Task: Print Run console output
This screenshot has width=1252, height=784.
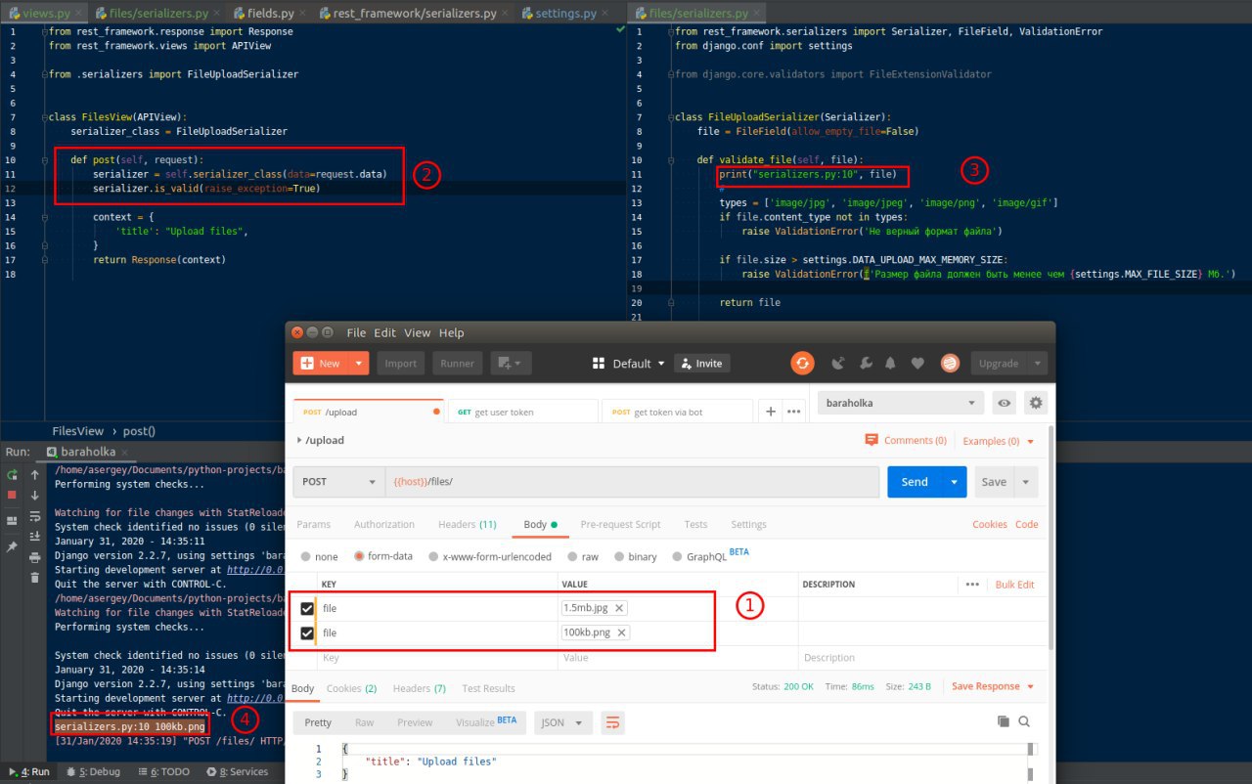Action: coord(35,557)
